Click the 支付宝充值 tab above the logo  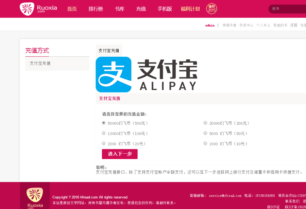[109, 51]
